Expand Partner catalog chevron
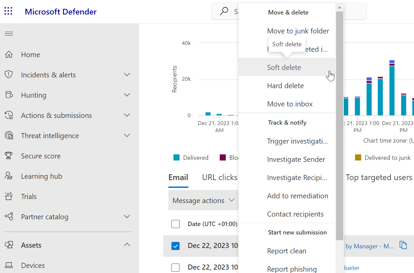 click(127, 217)
